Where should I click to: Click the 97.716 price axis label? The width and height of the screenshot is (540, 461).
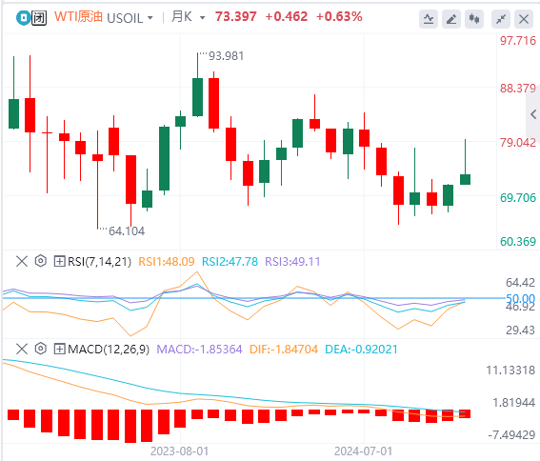518,41
